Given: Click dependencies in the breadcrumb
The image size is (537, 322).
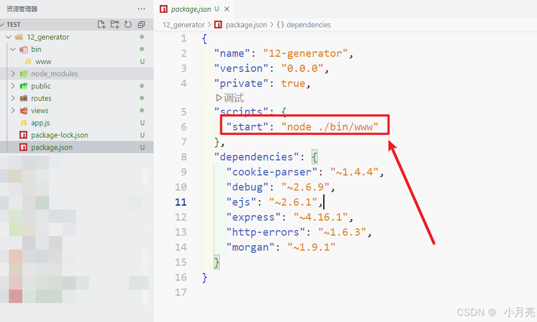Looking at the screenshot, I should click(x=309, y=25).
